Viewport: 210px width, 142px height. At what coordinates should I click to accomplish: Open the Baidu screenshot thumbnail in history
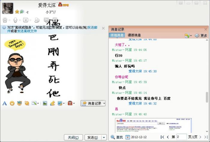click(x=153, y=125)
